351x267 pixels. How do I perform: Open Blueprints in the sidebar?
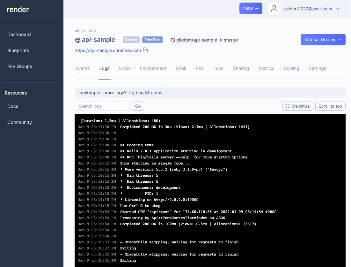pyautogui.click(x=18, y=50)
